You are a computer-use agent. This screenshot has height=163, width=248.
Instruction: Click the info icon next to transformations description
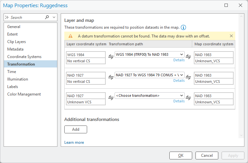tap(183, 27)
